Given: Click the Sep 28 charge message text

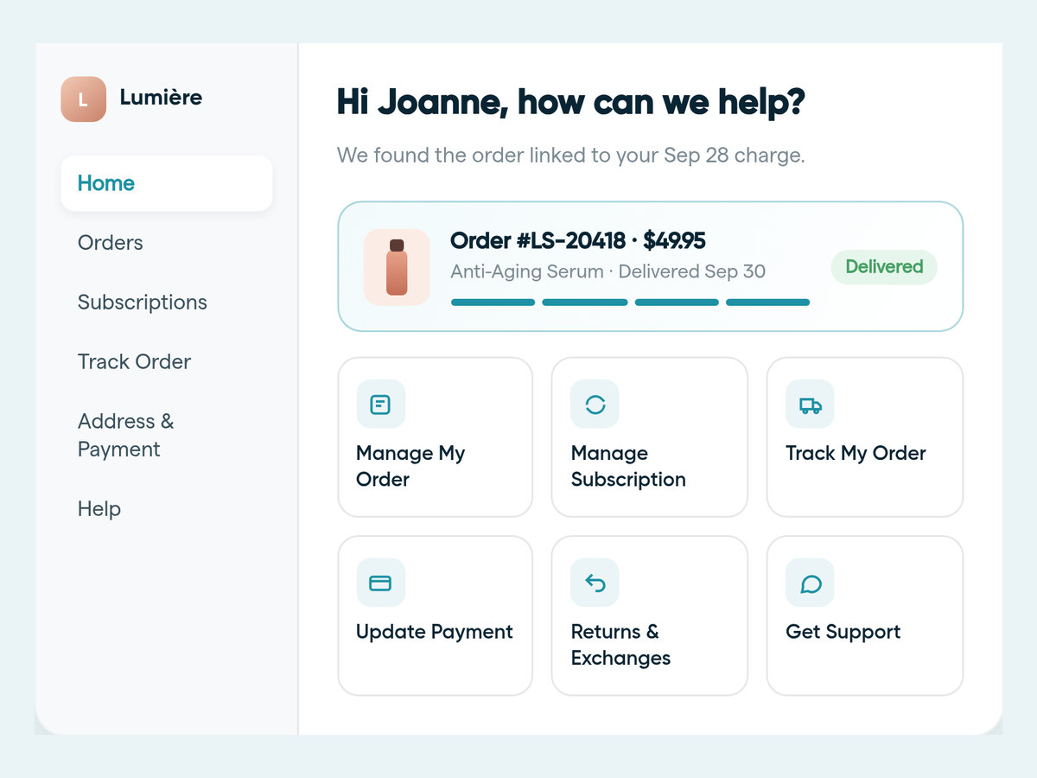Looking at the screenshot, I should pos(570,156).
